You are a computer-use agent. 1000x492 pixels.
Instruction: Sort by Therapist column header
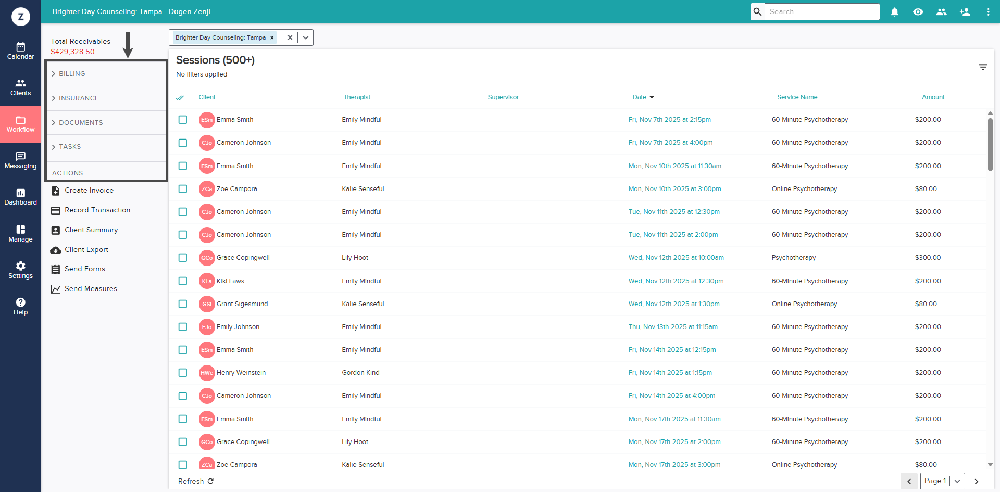[x=357, y=97]
